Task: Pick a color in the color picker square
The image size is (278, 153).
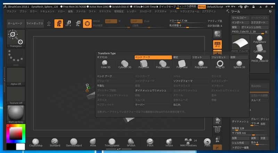Action: (x=16, y=133)
